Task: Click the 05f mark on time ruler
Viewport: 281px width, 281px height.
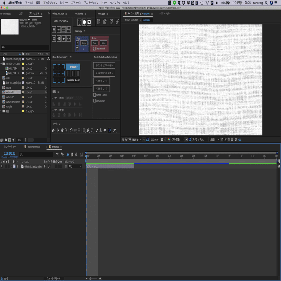Action: pyautogui.click(x=146, y=156)
